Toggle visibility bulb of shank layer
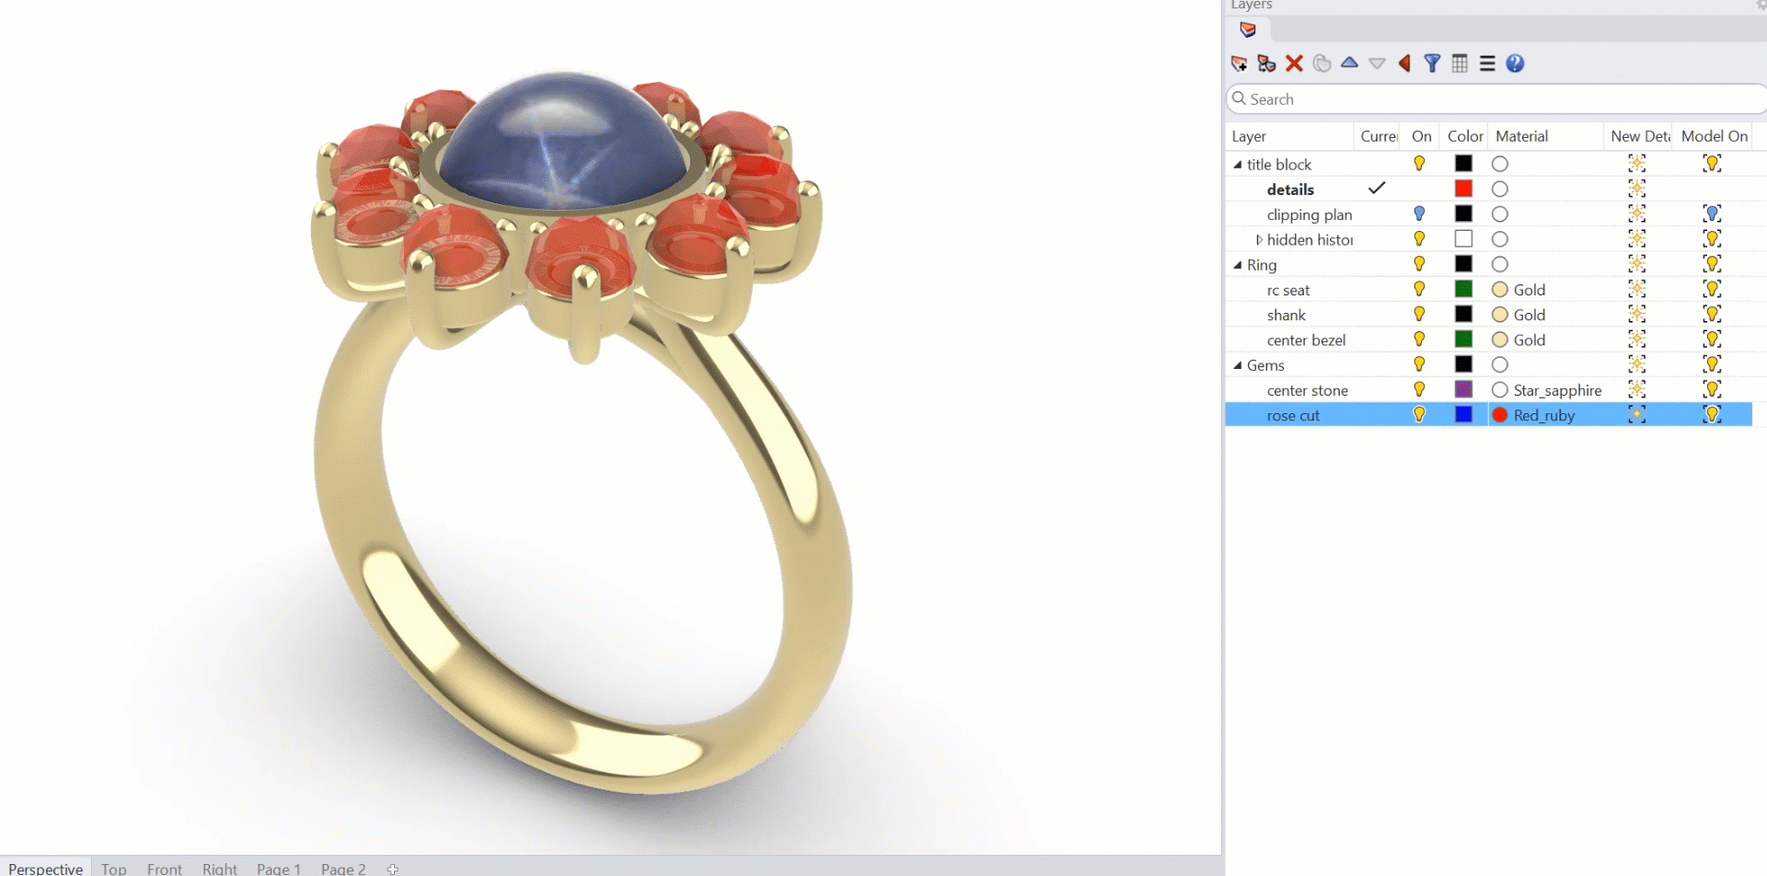The image size is (1767, 876). pyautogui.click(x=1419, y=315)
